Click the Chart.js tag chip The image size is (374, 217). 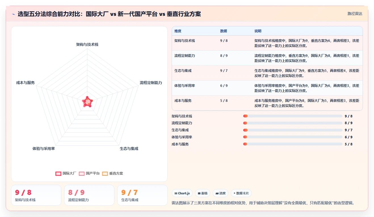182,193
